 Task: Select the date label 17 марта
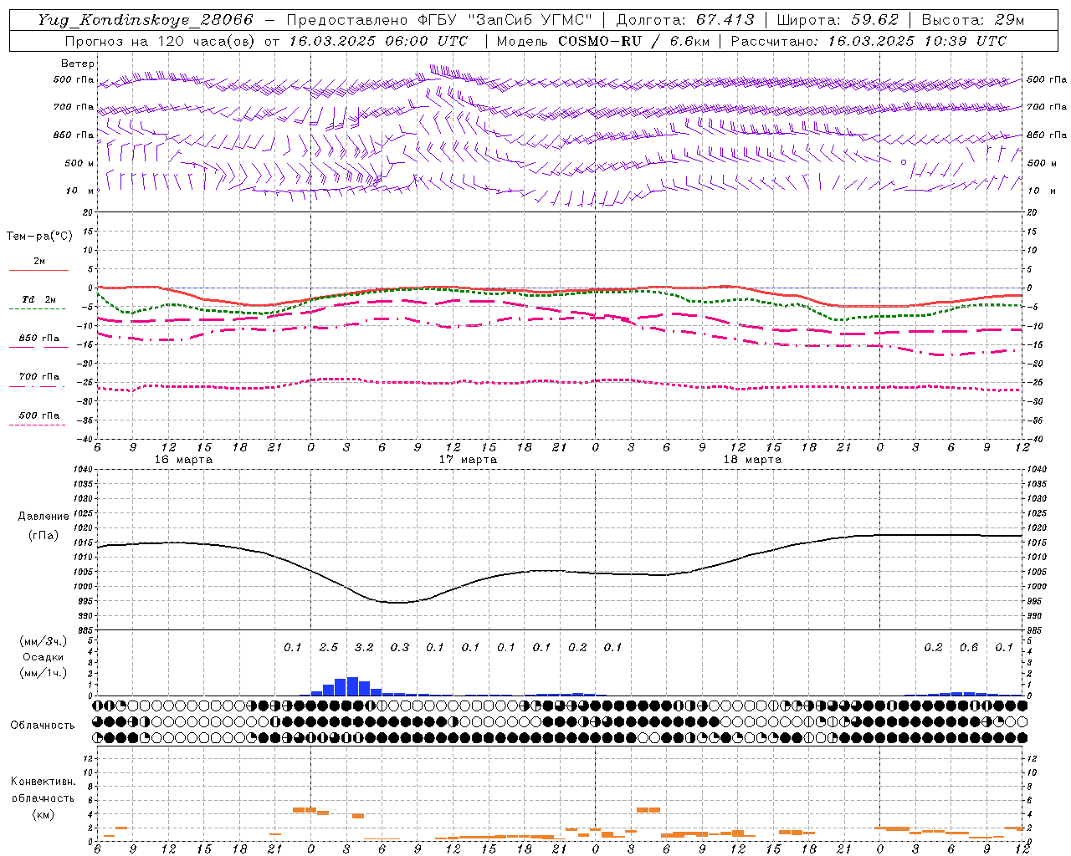(x=469, y=460)
